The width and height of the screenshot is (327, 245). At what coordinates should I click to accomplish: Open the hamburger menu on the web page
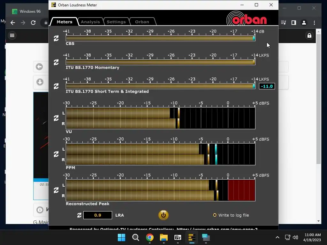pyautogui.click(x=12, y=35)
